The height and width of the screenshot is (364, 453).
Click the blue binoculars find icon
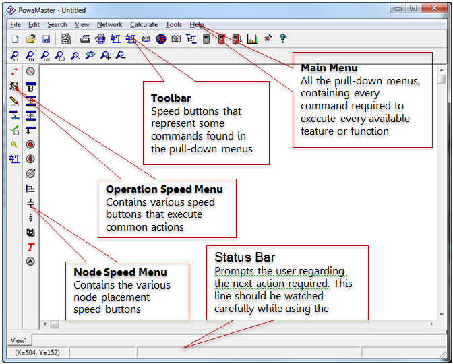point(90,55)
